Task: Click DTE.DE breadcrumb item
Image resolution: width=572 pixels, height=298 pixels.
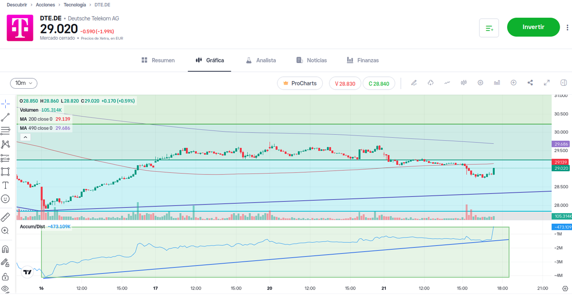Action: click(x=103, y=4)
